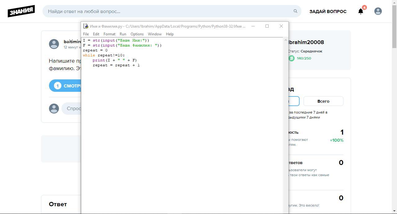Click the commenter avatar beside the comment field
The image size is (397, 214).
coord(54,109)
